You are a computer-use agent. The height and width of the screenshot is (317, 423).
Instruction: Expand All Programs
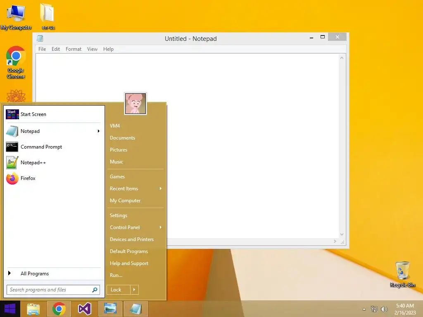click(54, 274)
